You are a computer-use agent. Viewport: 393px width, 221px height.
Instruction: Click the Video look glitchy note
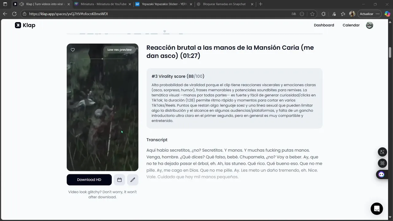point(103,194)
